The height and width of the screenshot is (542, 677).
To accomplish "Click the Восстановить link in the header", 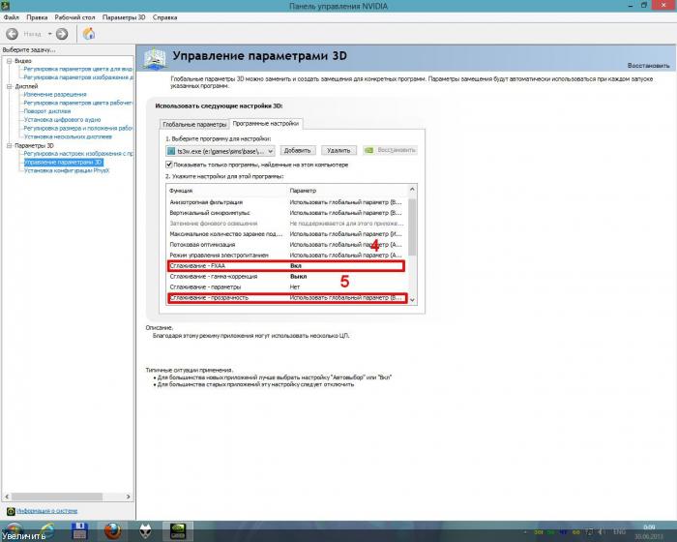I will pos(648,66).
